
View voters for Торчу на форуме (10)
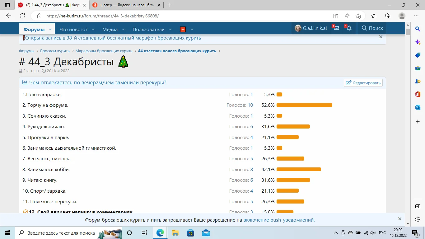[x=250, y=105]
